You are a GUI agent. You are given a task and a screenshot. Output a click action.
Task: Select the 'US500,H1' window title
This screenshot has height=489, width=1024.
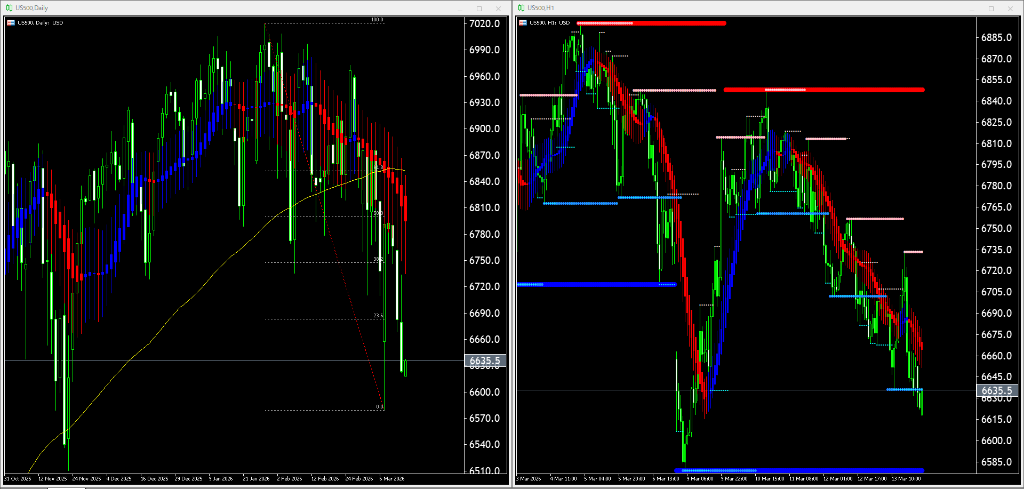click(x=541, y=8)
